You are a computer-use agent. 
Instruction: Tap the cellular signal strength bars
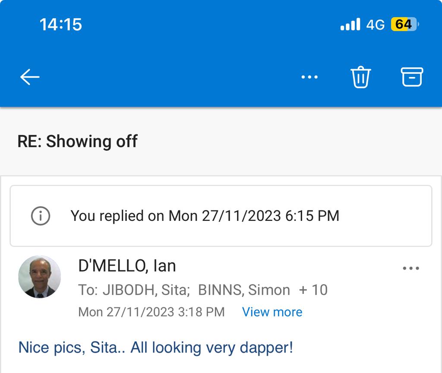pyautogui.click(x=350, y=24)
